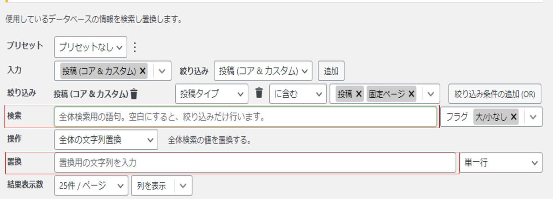Open the 全体の文字列置換 operation dropdown
The height and width of the screenshot is (199, 553).
(106, 140)
